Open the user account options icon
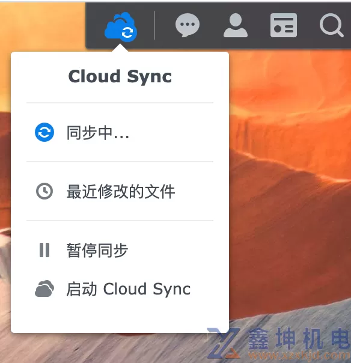Viewport: 351px width, 363px height. point(236,25)
